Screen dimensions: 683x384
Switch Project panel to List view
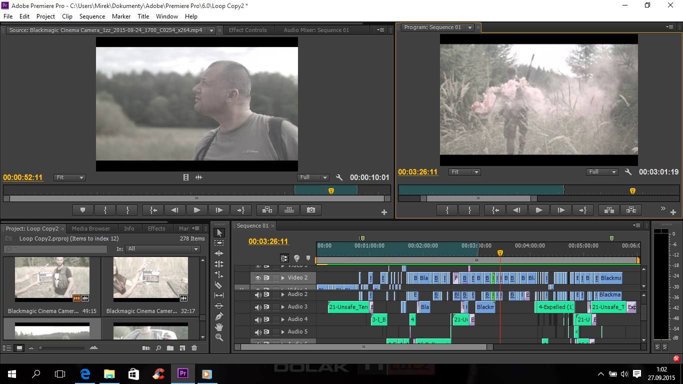7,348
